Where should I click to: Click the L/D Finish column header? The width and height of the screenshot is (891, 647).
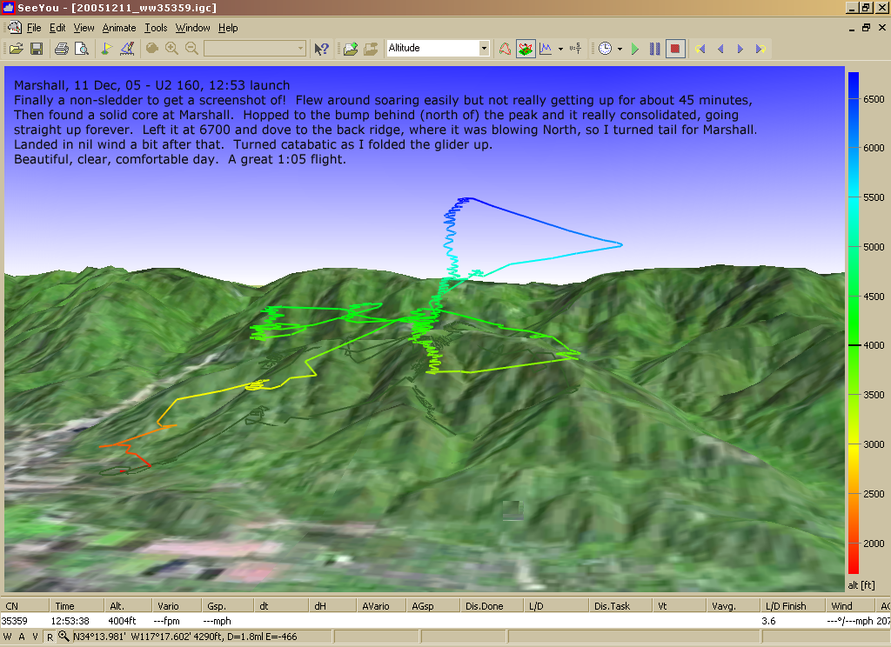pos(784,605)
